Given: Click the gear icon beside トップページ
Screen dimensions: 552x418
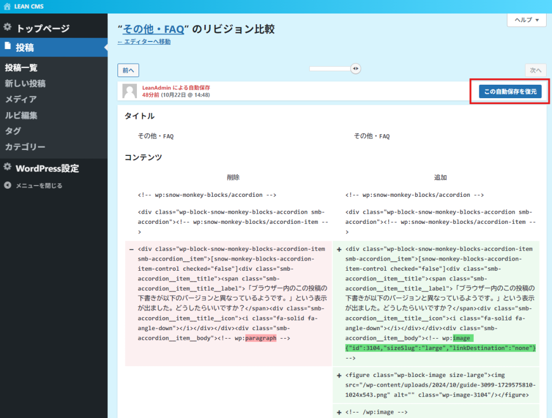Looking at the screenshot, I should (x=8, y=28).
